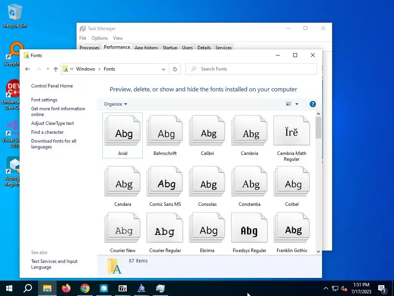Select the Consolas font icon
The image size is (394, 296).
click(207, 181)
